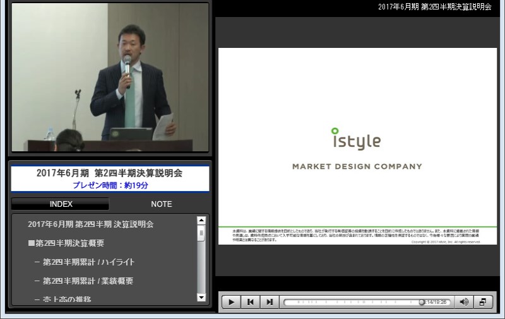Jump to the previous slide chapter
The width and height of the screenshot is (505, 319).
coord(250,302)
